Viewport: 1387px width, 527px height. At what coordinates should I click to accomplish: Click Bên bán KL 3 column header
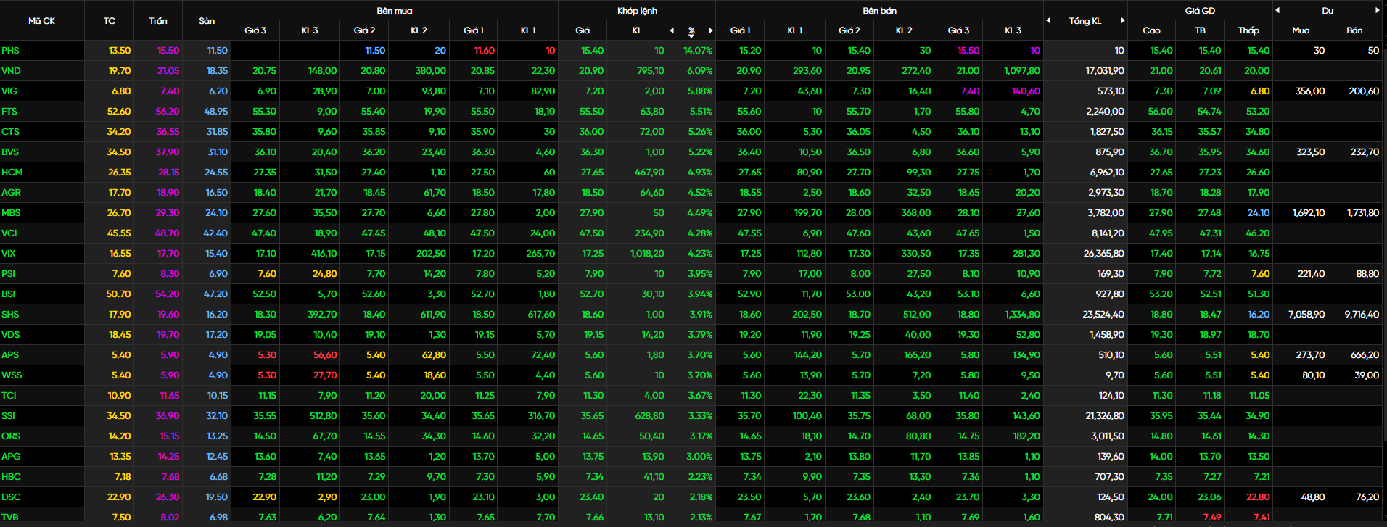coord(1013,30)
